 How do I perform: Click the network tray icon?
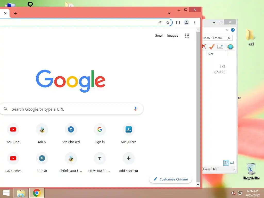point(240,193)
